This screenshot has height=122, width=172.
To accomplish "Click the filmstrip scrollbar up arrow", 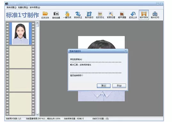I will [37, 23].
